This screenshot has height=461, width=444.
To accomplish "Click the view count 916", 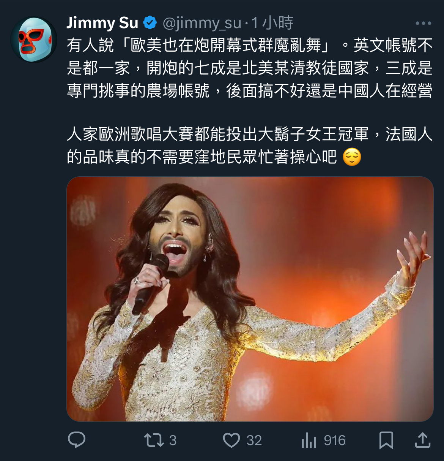I will pos(335,440).
